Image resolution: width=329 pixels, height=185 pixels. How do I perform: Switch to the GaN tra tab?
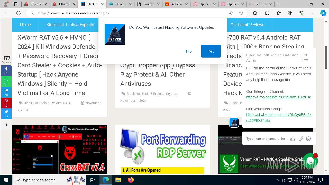(x=260, y=4)
